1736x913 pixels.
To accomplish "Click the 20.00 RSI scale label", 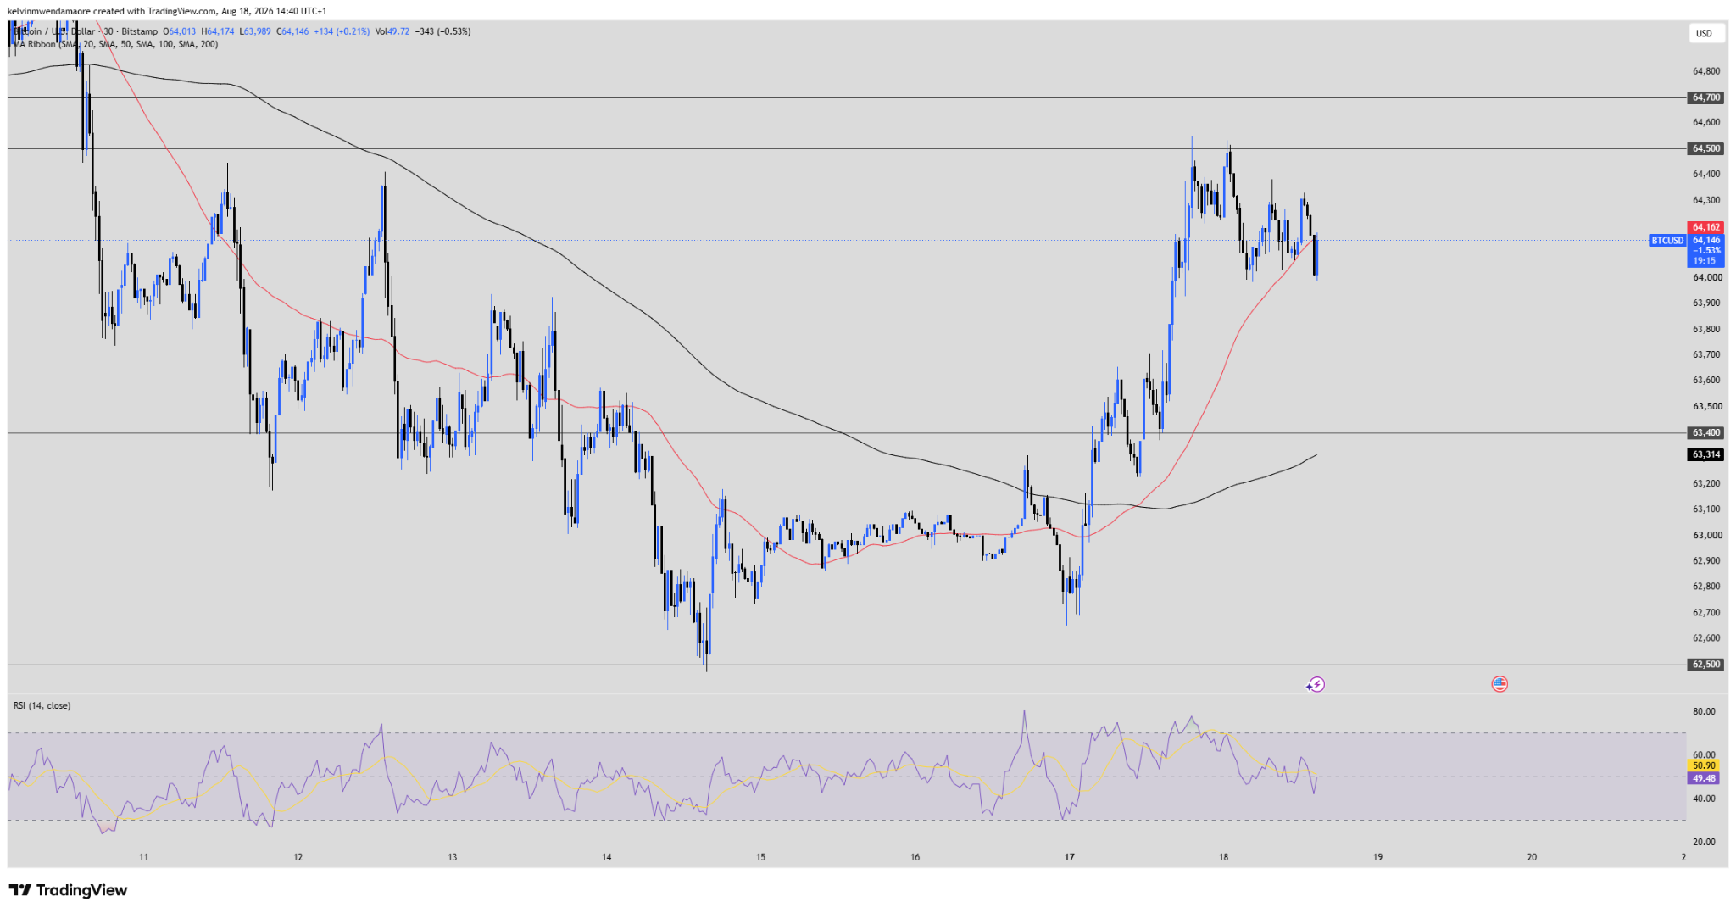I will pos(1704,842).
